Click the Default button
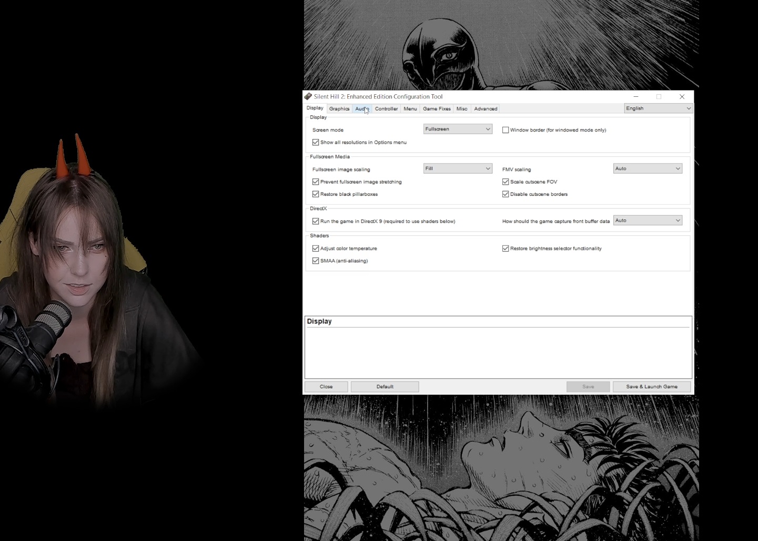Screen dimensions: 758x541 (385, 387)
